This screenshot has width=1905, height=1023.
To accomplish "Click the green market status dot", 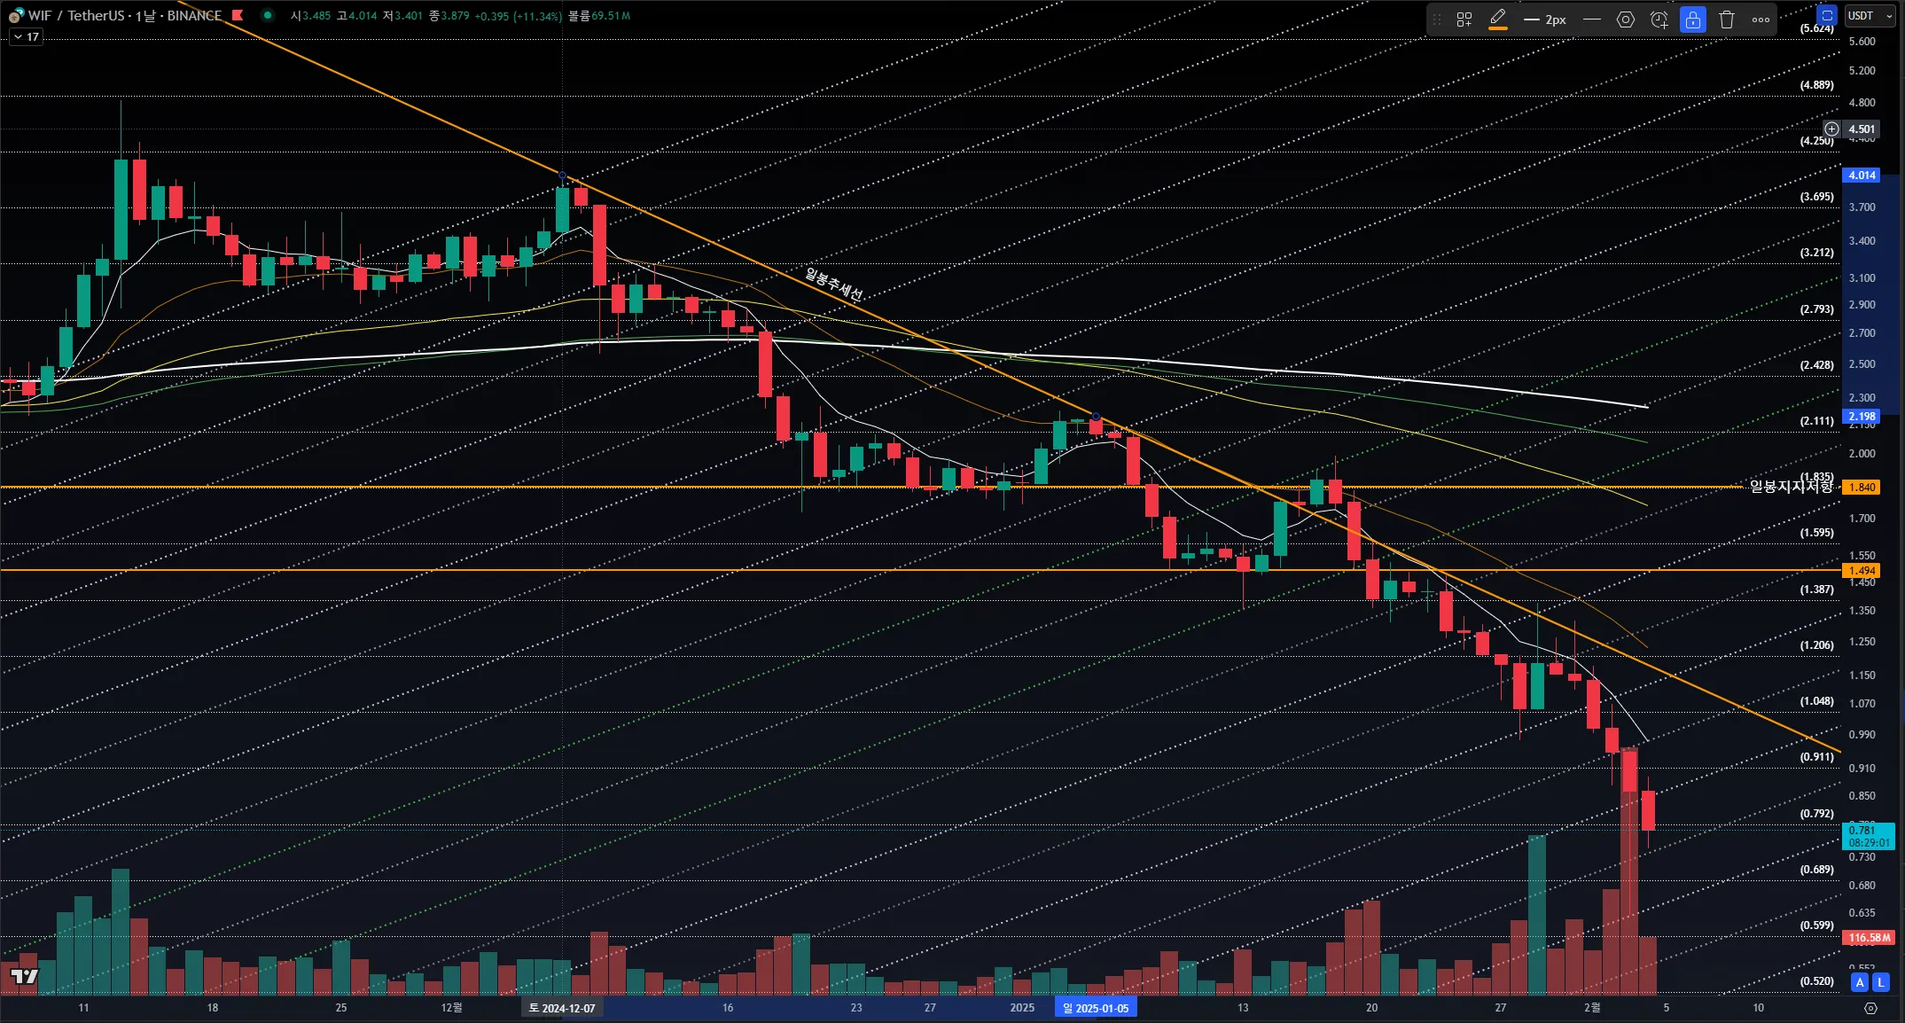I will (x=268, y=15).
